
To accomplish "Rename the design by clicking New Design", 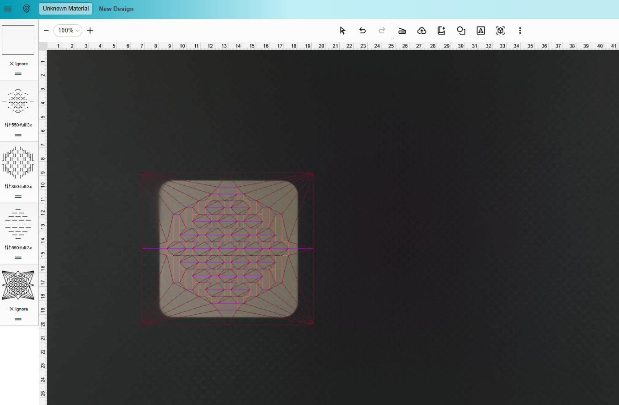I will point(116,8).
